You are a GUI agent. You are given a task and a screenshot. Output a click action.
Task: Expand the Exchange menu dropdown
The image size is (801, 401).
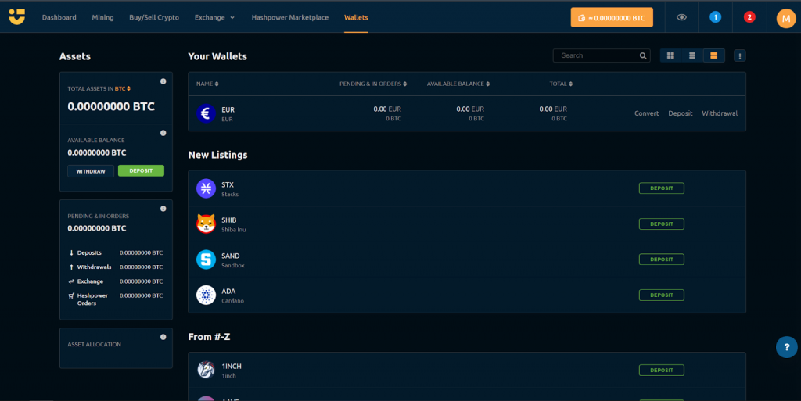214,17
